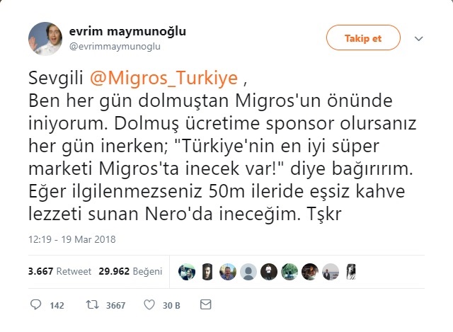Click the retweet arrows icon
This screenshot has height=332, width=453.
93,305
